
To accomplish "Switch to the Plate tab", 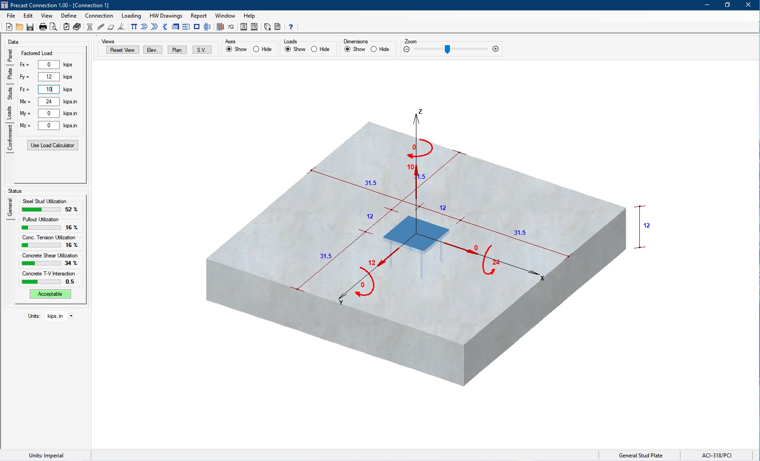I will (9, 72).
